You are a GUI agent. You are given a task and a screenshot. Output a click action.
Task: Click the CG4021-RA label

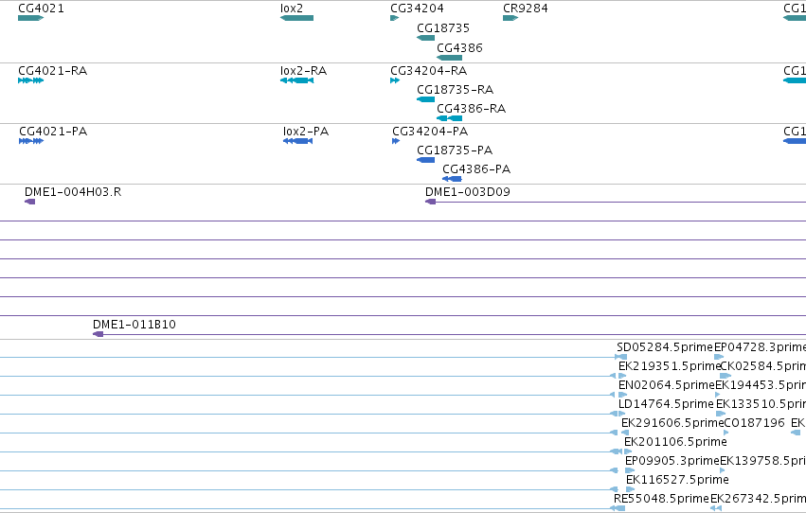point(52,70)
